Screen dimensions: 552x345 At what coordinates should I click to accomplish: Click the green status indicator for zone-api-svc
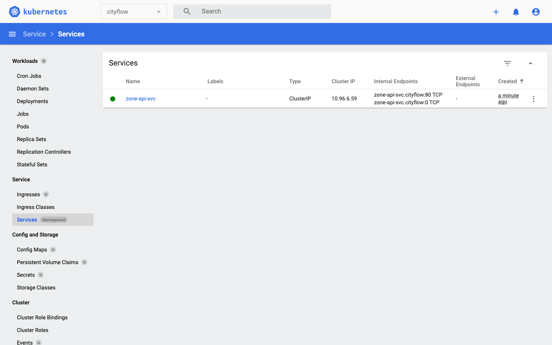pos(113,99)
